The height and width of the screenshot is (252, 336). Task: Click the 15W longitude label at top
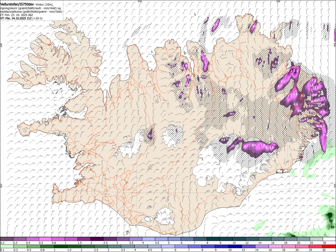(278, 1)
